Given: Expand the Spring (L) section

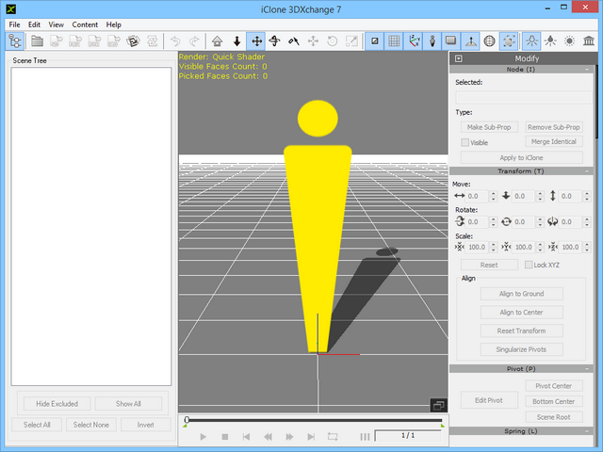Looking at the screenshot, I should (588, 431).
